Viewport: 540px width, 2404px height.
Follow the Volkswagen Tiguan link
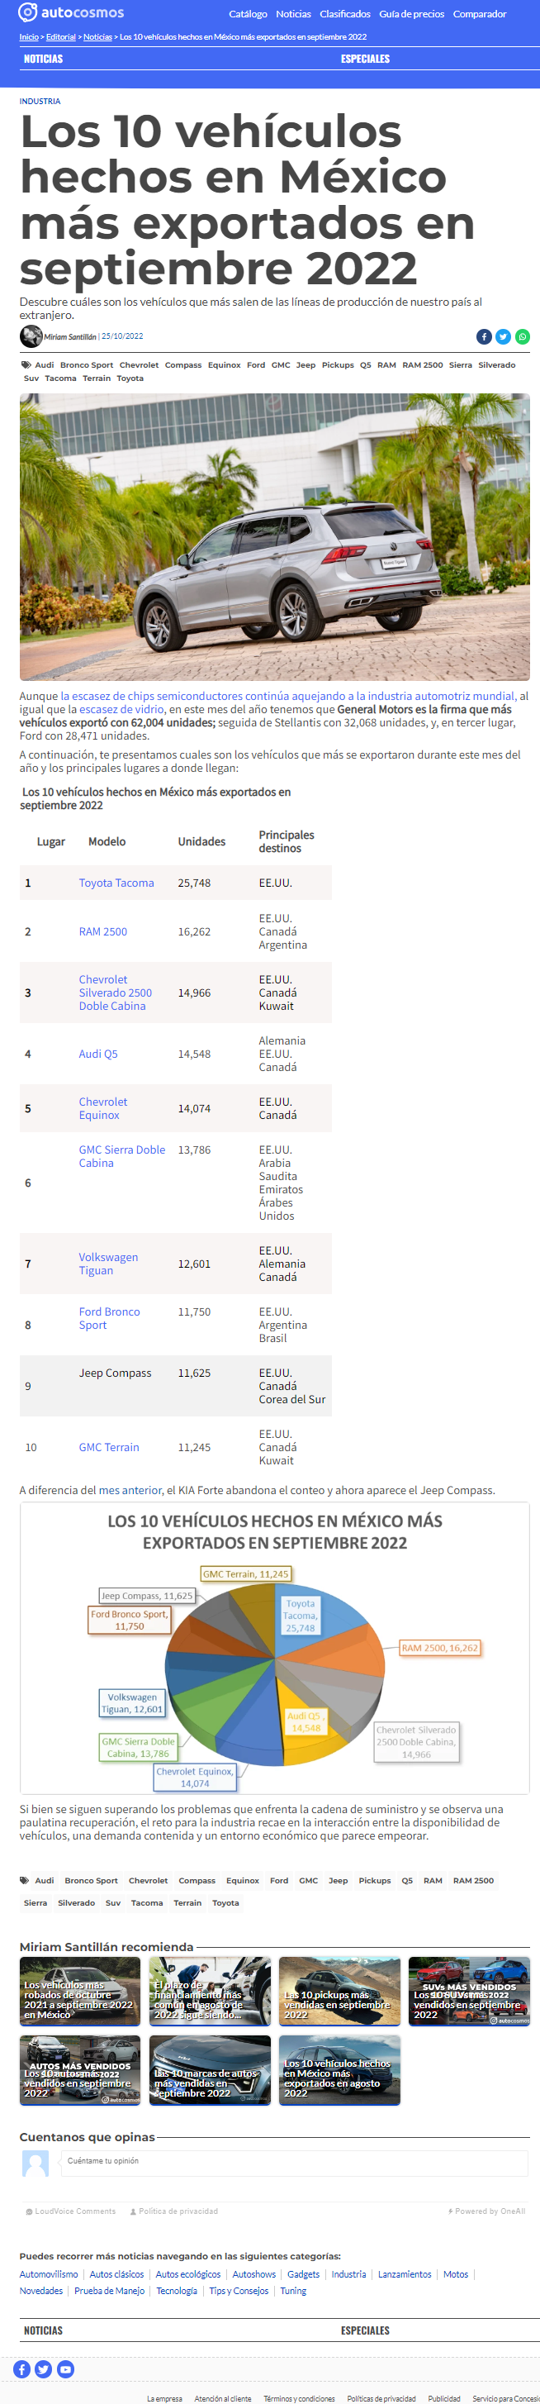click(108, 1264)
